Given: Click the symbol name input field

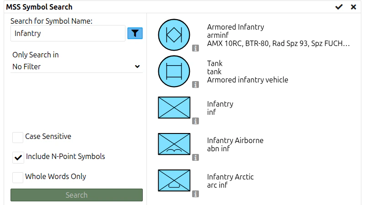Looking at the screenshot, I should pos(68,33).
